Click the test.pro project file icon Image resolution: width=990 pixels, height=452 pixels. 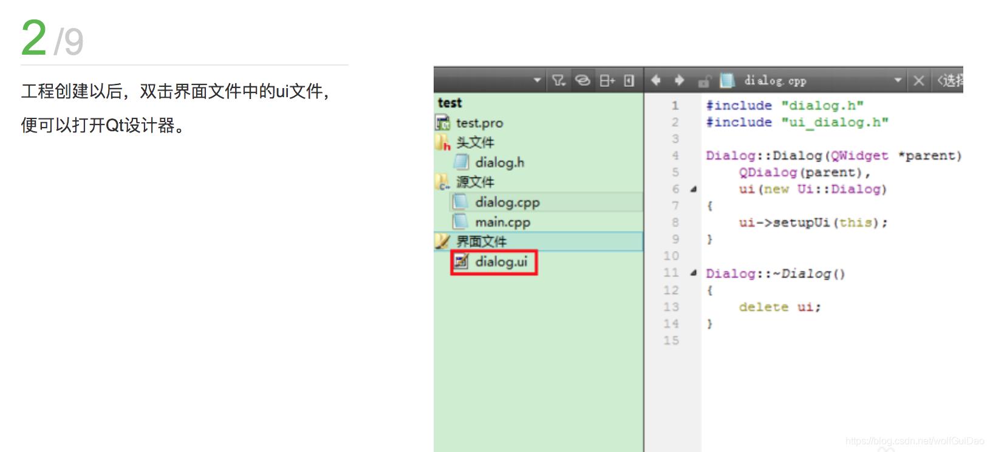[x=443, y=123]
